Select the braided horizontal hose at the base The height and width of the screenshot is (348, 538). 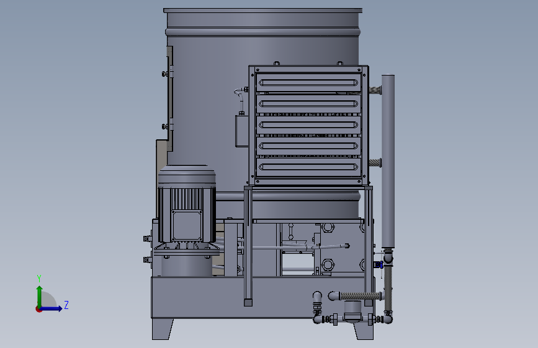pos(361,295)
